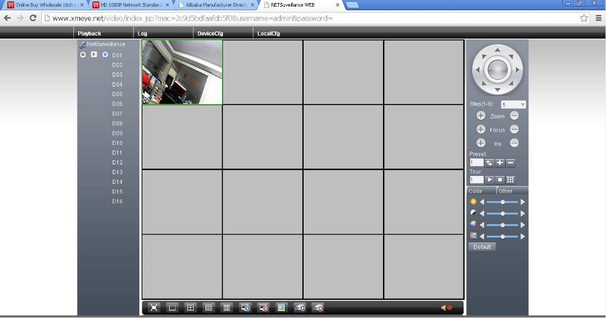Toggle the muted speaker audio icon
Image resolution: width=606 pixels, height=318 pixels.
[447, 308]
